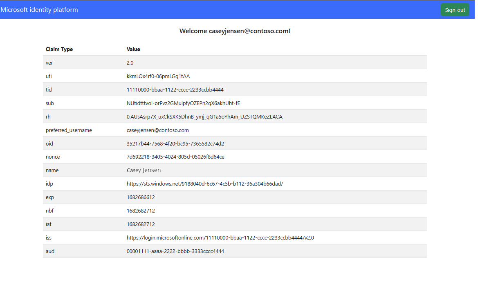Select the sts.windows.net idp URL value
This screenshot has height=289, width=480.
205,184
